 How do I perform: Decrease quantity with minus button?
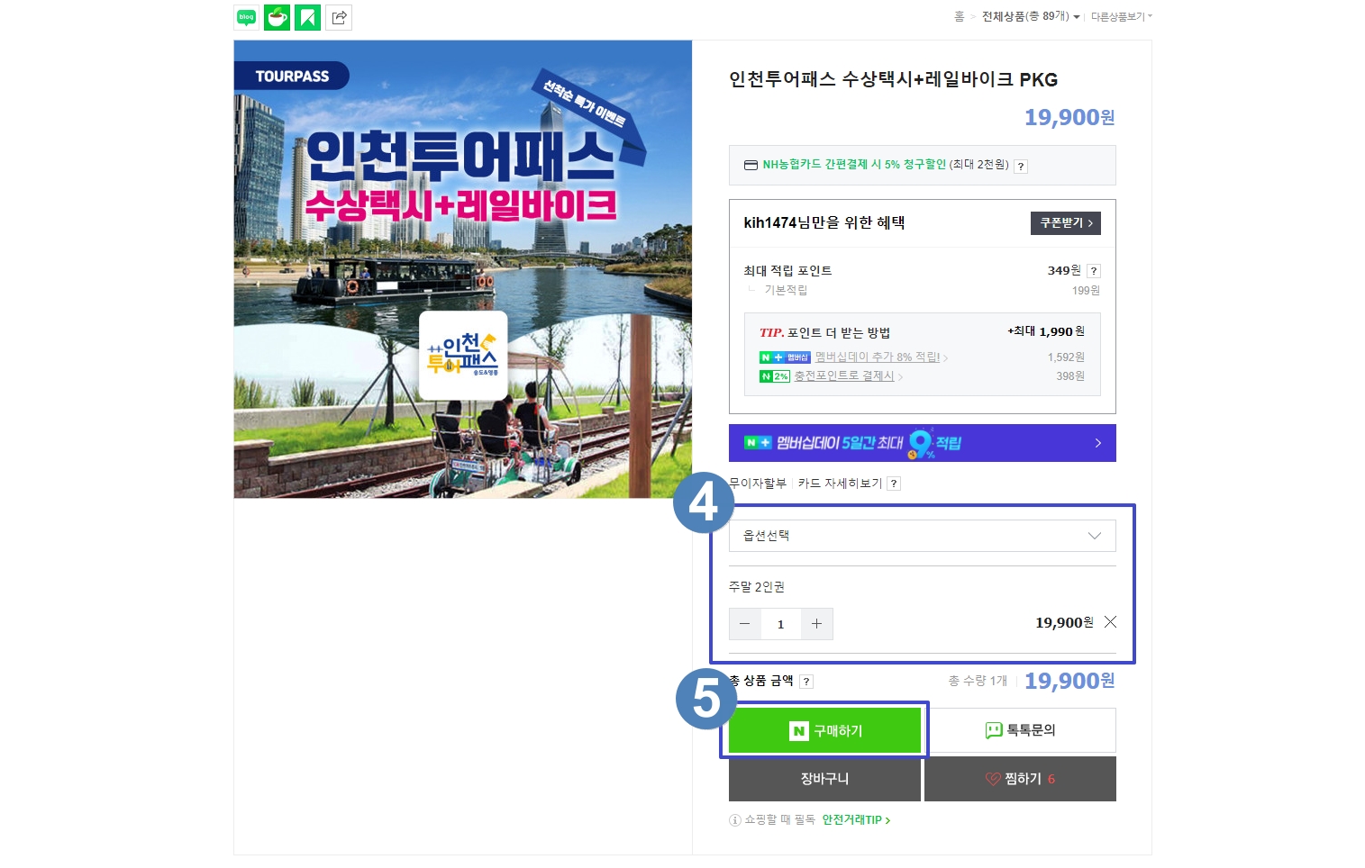pos(745,624)
